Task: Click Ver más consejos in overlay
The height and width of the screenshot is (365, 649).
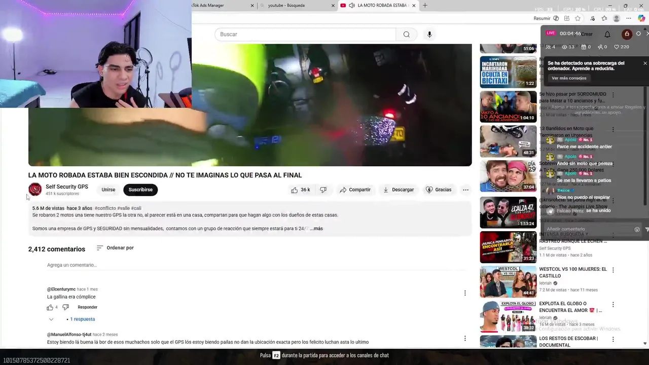Action: [569, 78]
